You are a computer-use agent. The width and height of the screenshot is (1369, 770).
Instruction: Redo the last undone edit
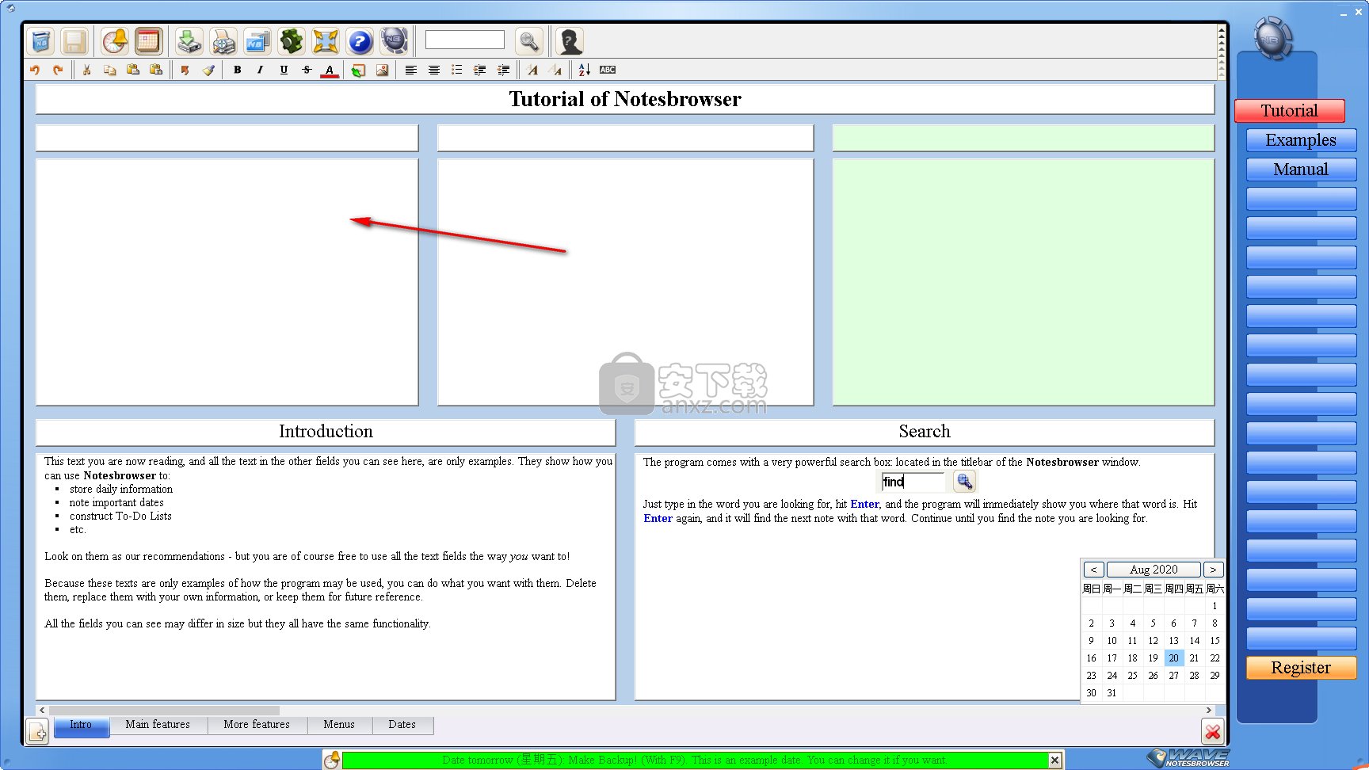pos(58,70)
